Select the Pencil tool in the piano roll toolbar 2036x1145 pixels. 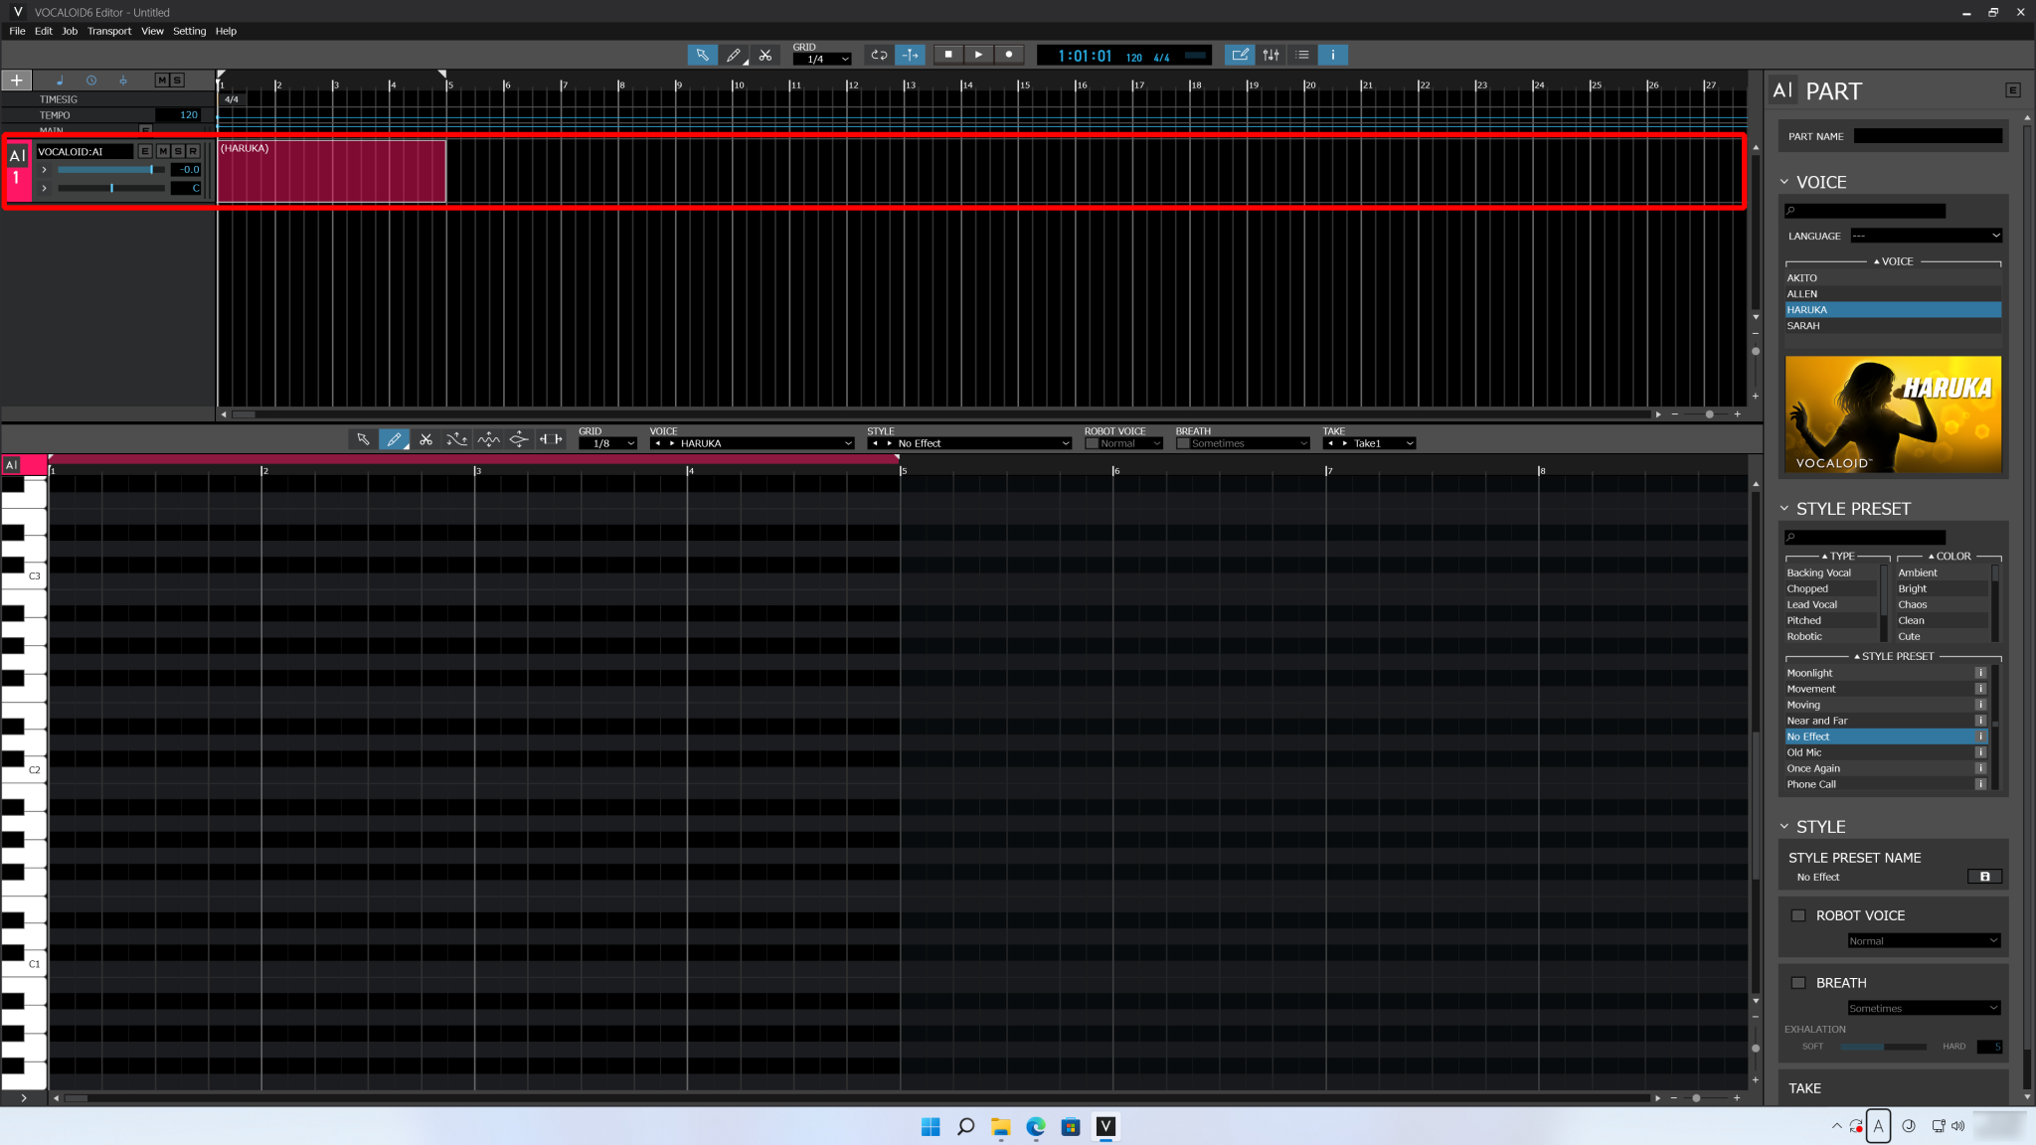395,438
